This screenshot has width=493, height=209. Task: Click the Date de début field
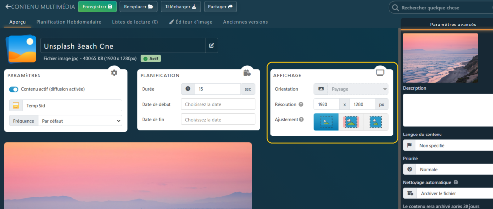coord(218,104)
